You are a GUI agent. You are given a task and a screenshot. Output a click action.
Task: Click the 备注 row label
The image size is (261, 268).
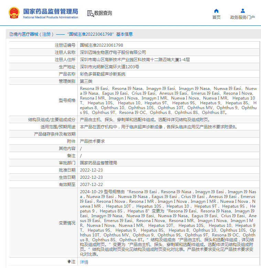[71, 156]
